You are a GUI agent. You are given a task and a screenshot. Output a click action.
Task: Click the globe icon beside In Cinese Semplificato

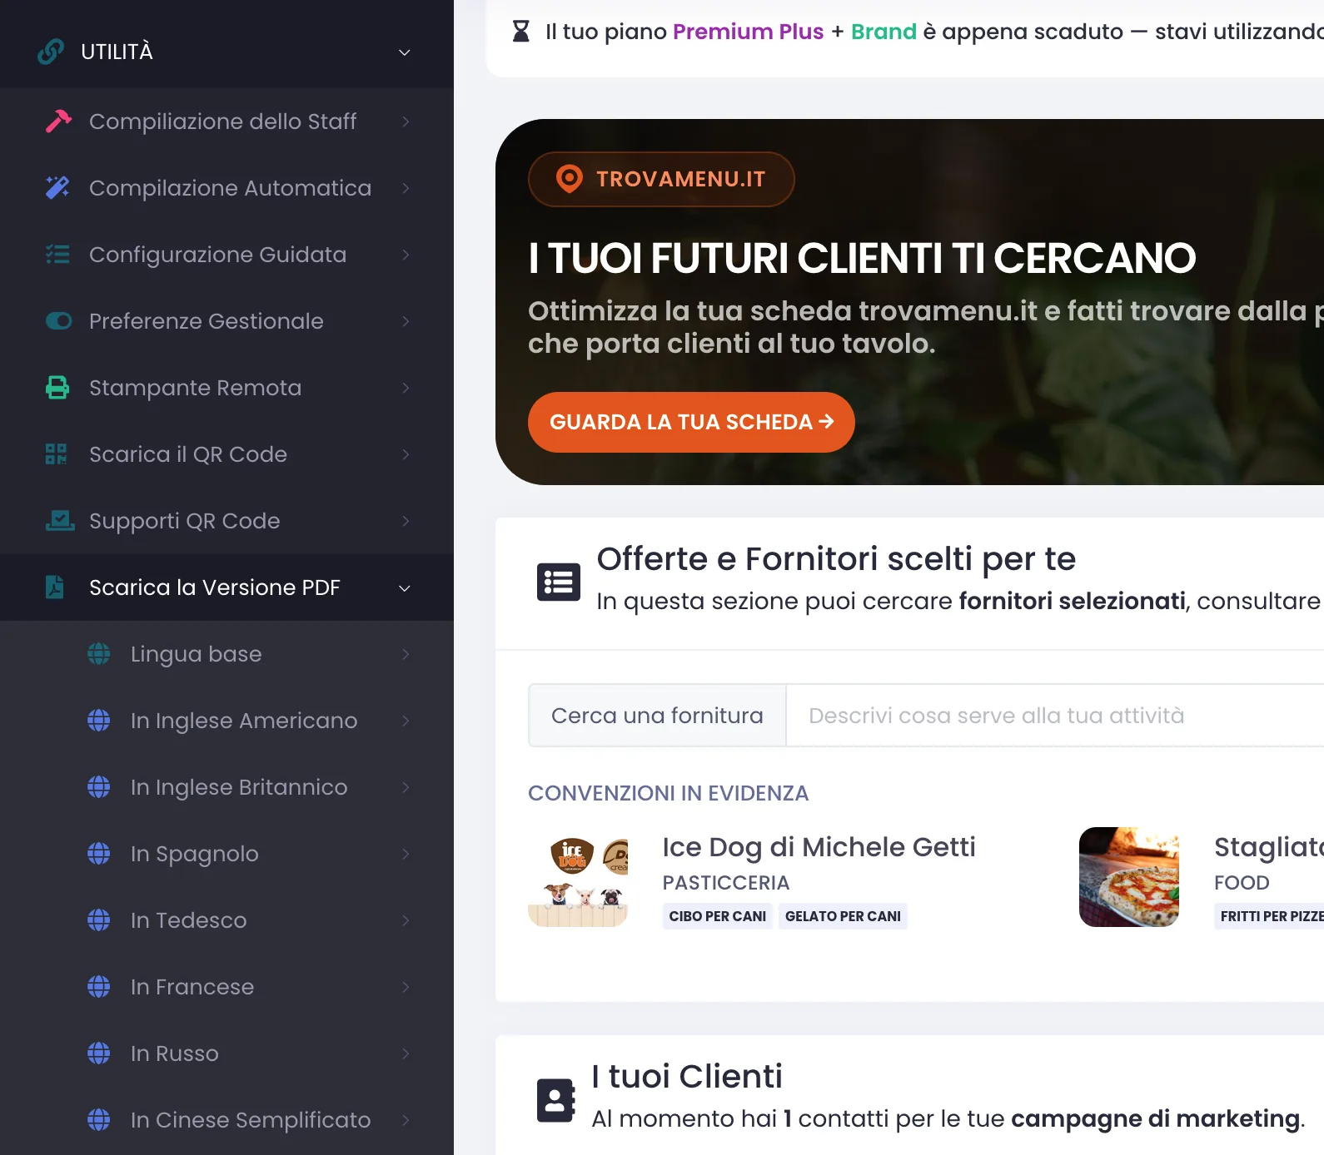coord(99,1120)
